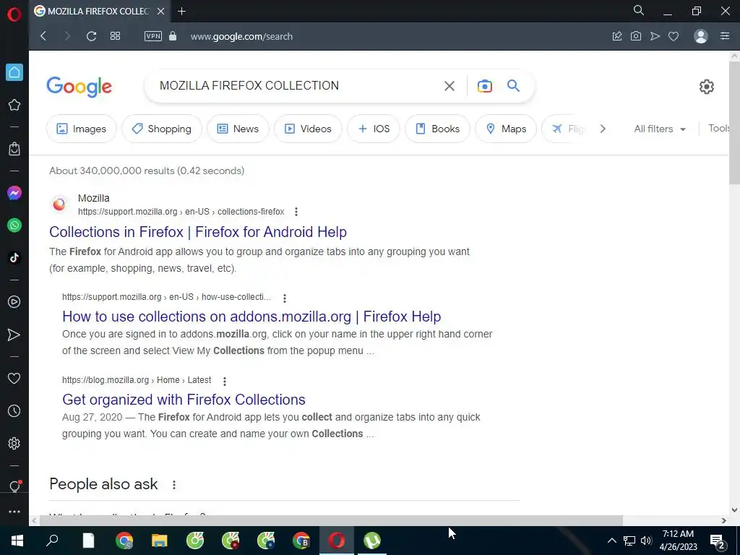740x555 pixels.
Task: Open the tab search magnifier in title bar
Action: point(639,10)
